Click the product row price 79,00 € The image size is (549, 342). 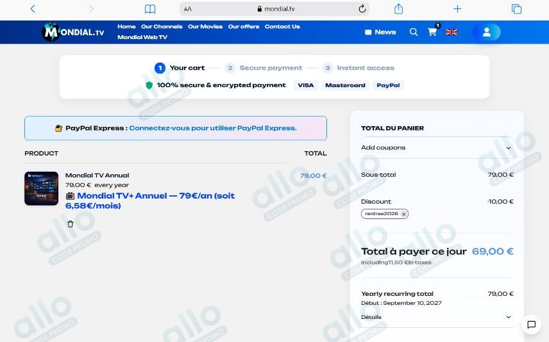coord(313,175)
